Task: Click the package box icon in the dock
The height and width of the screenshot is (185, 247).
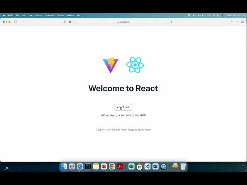Action: tap(175, 166)
